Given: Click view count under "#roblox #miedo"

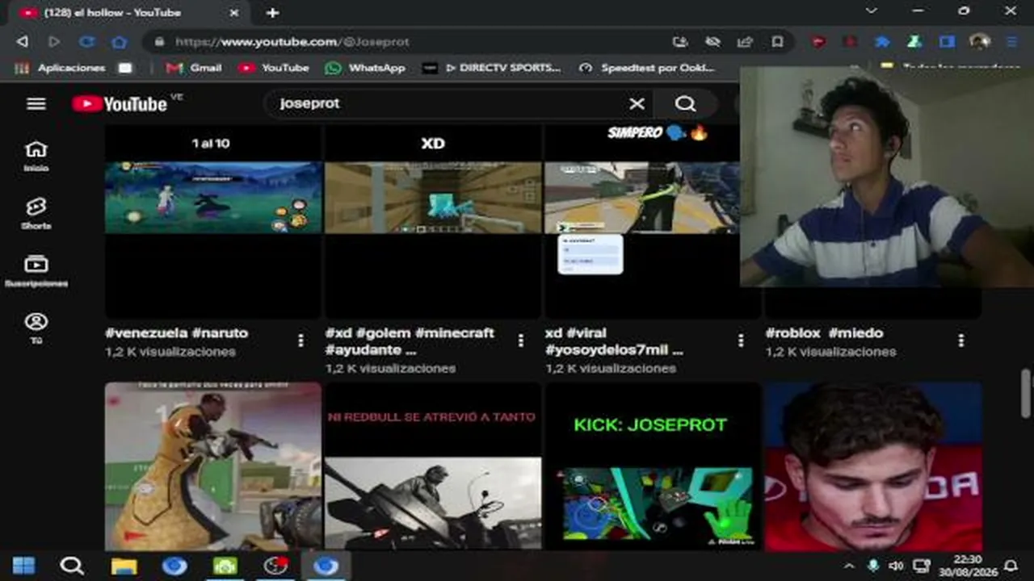Looking at the screenshot, I should click(x=830, y=352).
